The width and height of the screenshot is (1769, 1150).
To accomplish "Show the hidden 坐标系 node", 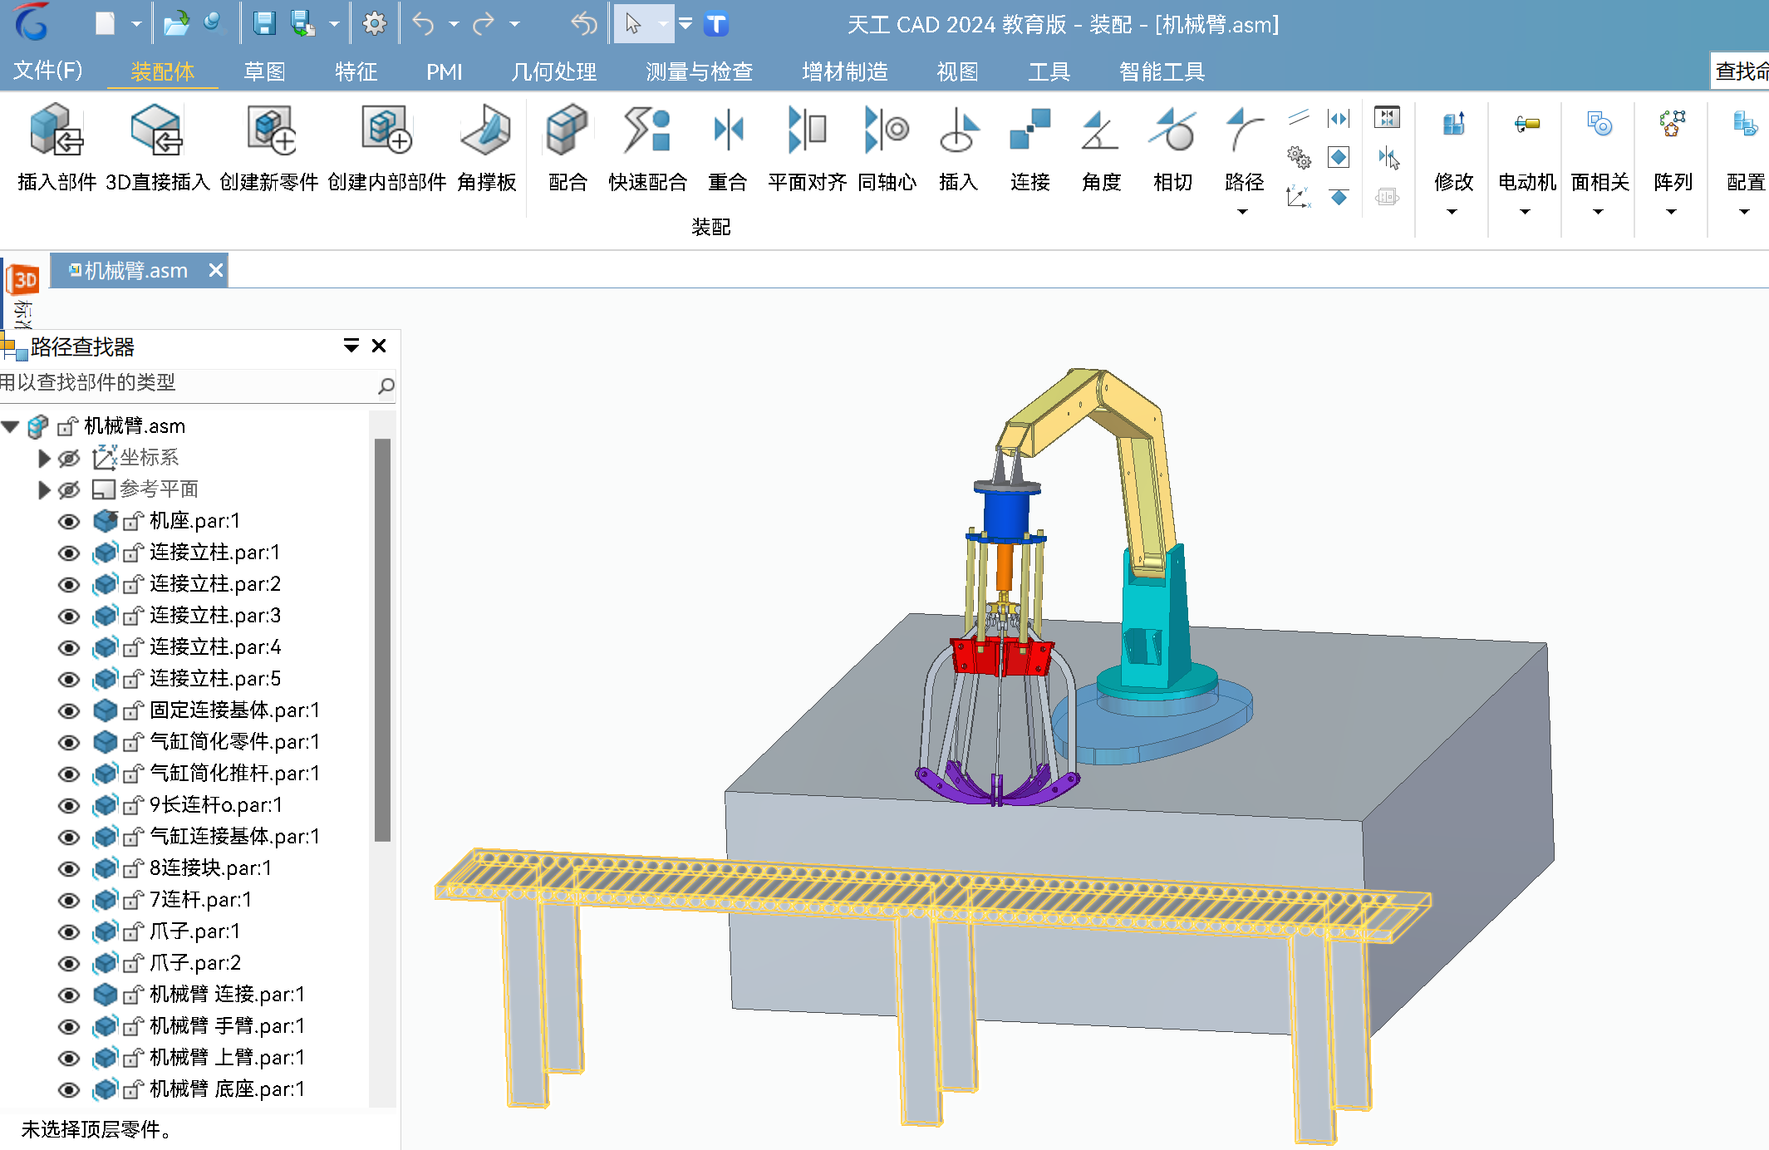I will coord(69,459).
